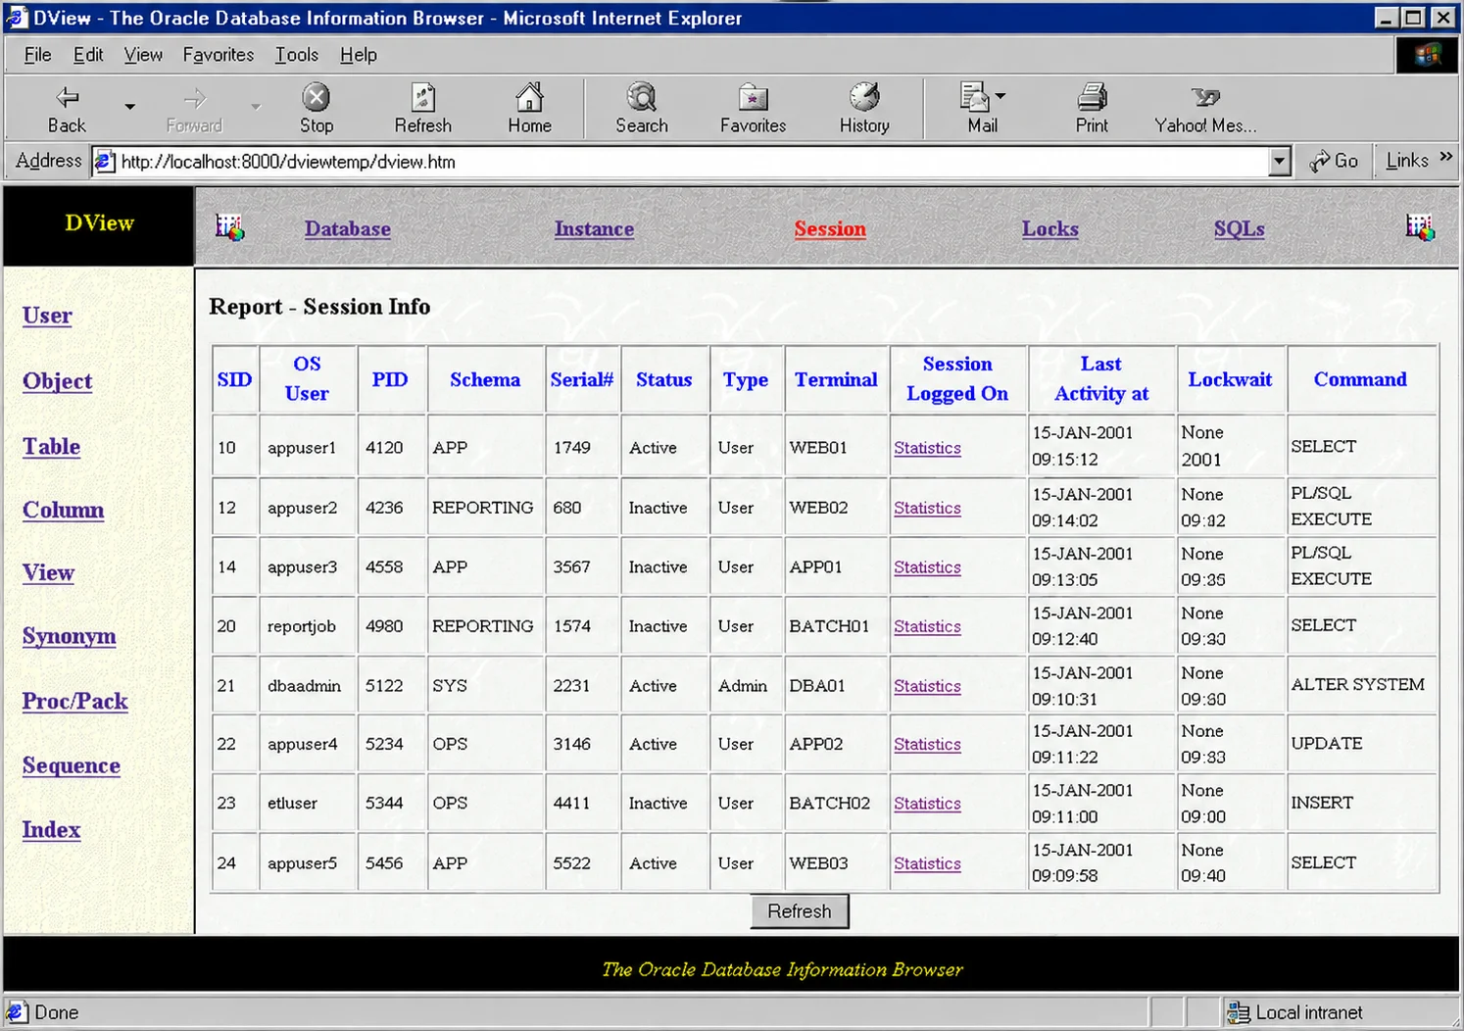
Task: Open Yahoo! Messenger toolbar icon
Action: pos(1205,109)
